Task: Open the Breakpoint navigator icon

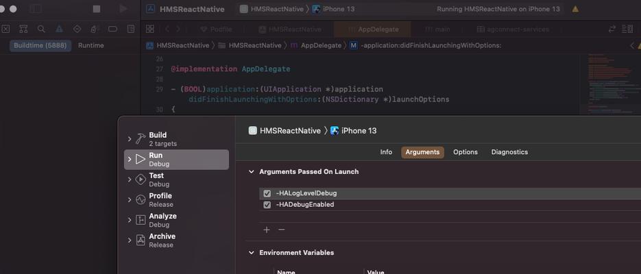Action: point(113,29)
